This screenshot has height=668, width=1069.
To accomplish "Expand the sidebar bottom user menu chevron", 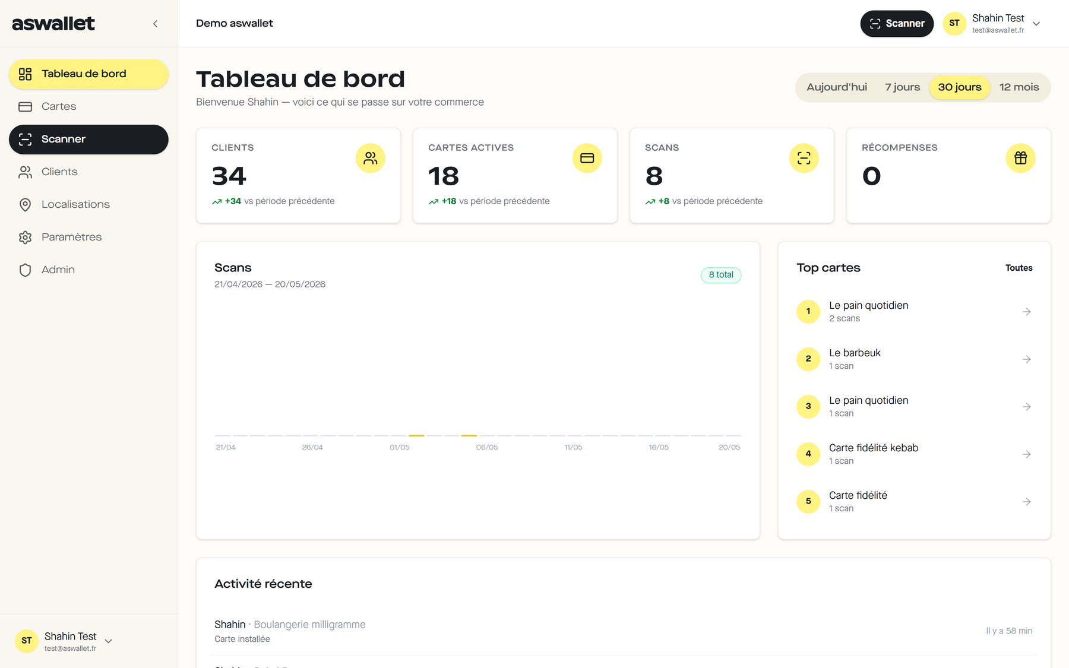I will [x=109, y=641].
